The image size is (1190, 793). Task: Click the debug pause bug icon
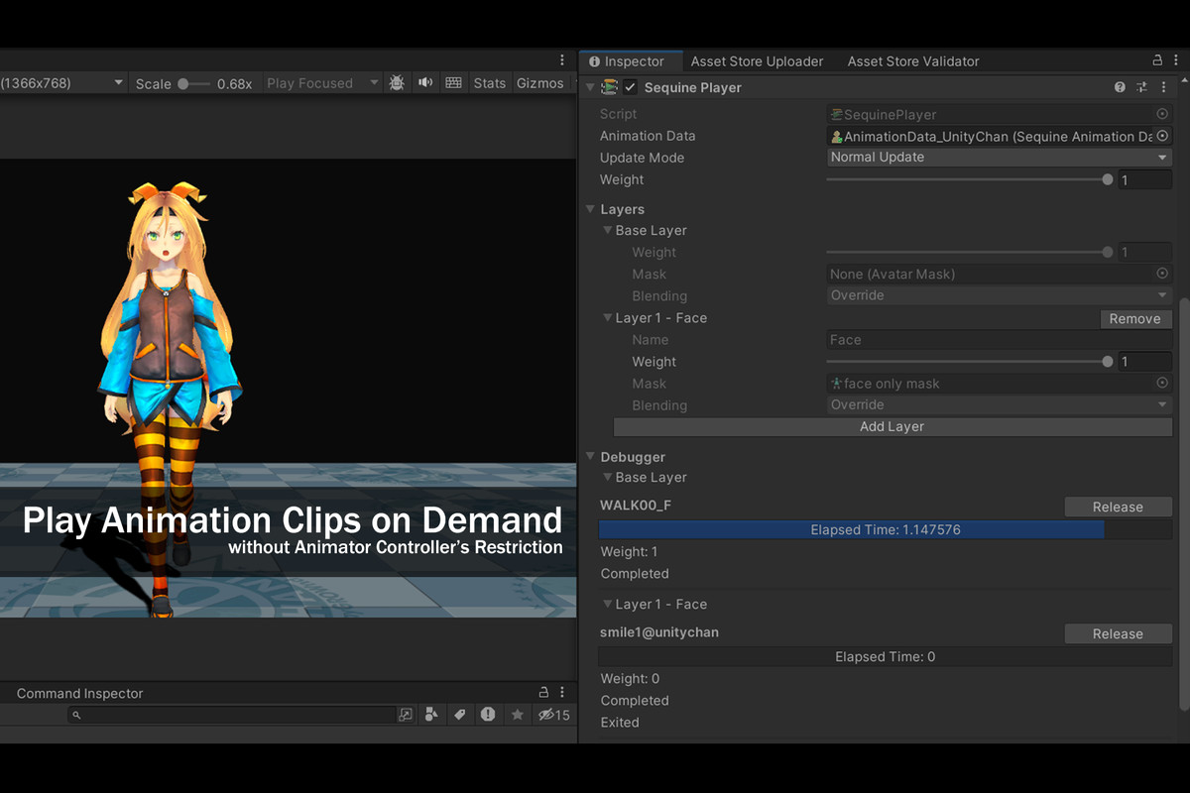397,82
